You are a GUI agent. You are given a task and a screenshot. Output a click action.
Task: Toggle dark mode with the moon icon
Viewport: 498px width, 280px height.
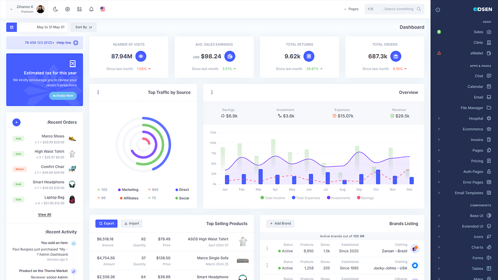pyautogui.click(x=56, y=9)
